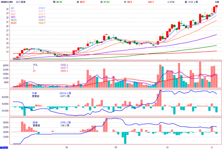Viewport: 222px width, 151px height.
Task: Click the M5 moving average legend
Action: (x=12, y=8)
